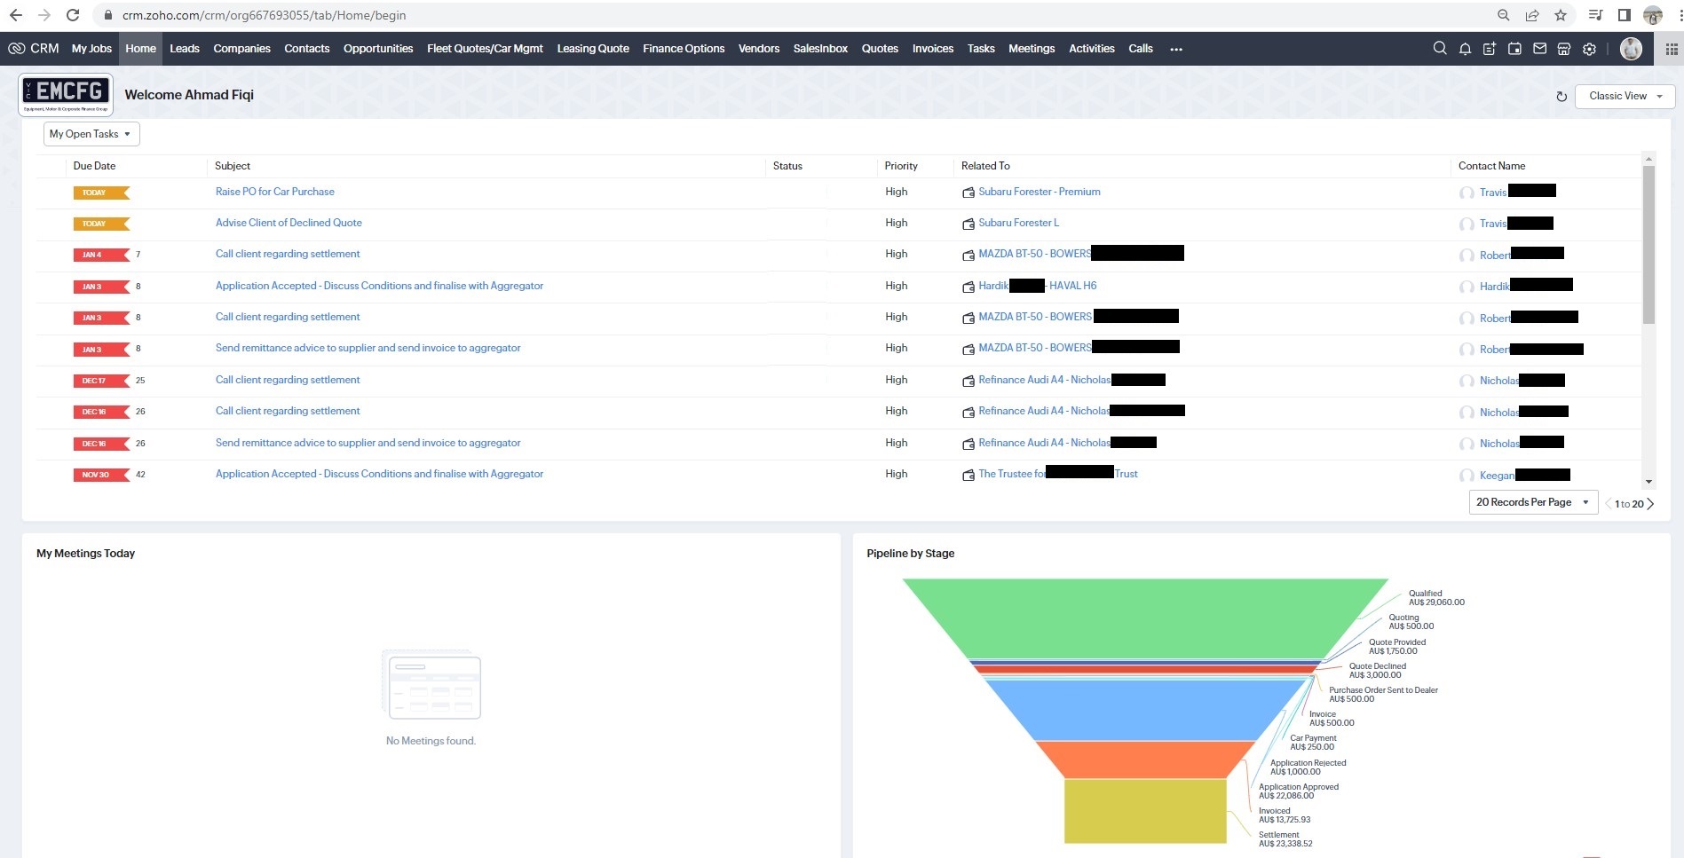
Task: Open the CRM setup gear icon
Action: (1589, 49)
